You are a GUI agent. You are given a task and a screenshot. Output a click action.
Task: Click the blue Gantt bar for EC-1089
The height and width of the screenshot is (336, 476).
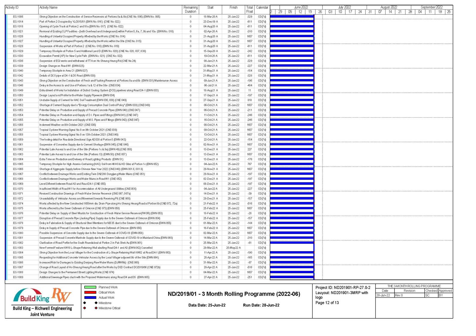click(x=292, y=277)
